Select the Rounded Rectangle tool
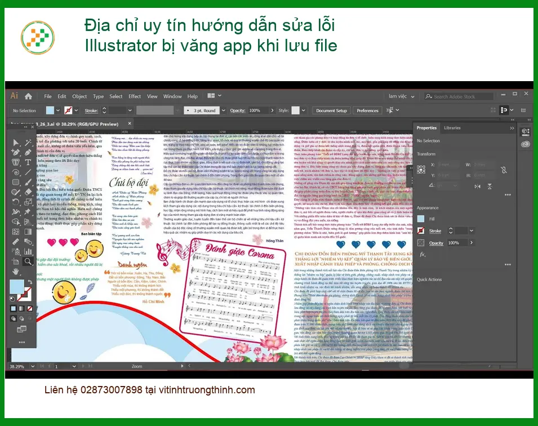This screenshot has height=426, width=538. click(16, 182)
